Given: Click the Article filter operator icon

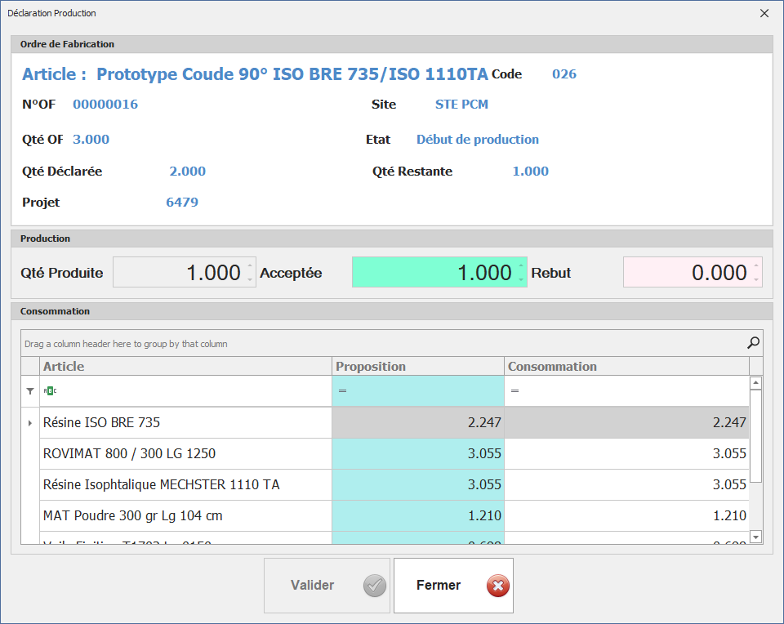Looking at the screenshot, I should coord(50,391).
